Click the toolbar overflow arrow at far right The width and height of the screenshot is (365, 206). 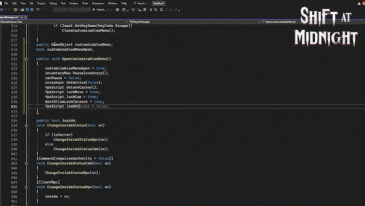click(179, 10)
